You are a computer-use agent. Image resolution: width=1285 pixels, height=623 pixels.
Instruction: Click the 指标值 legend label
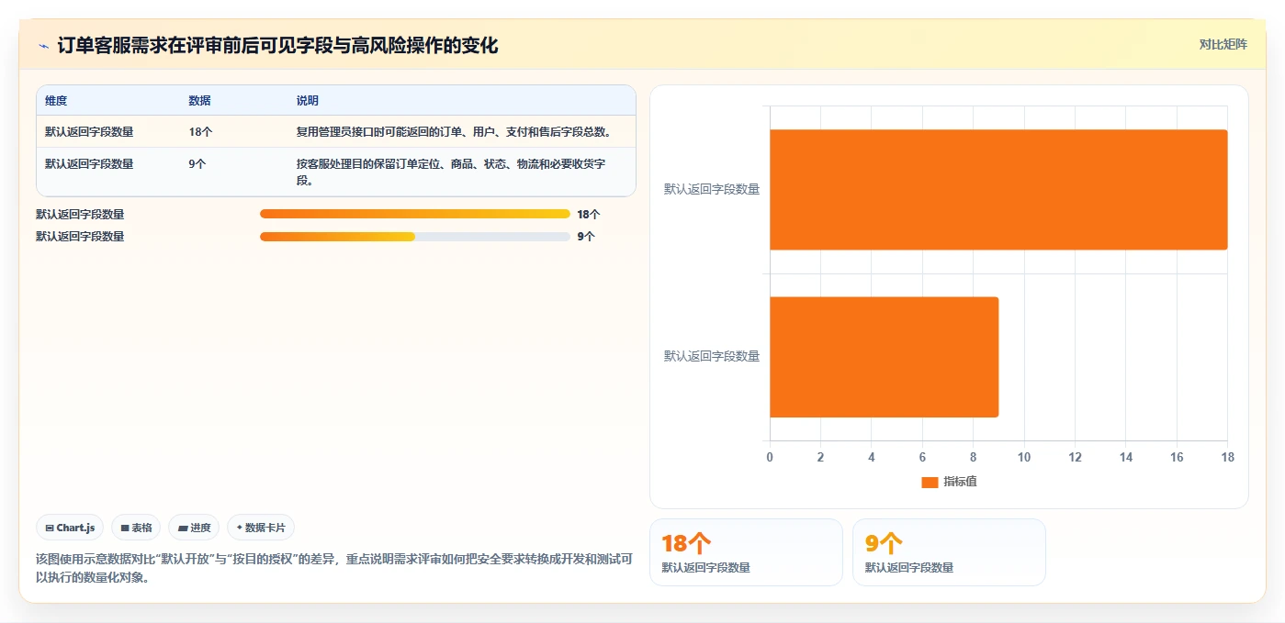[960, 482]
